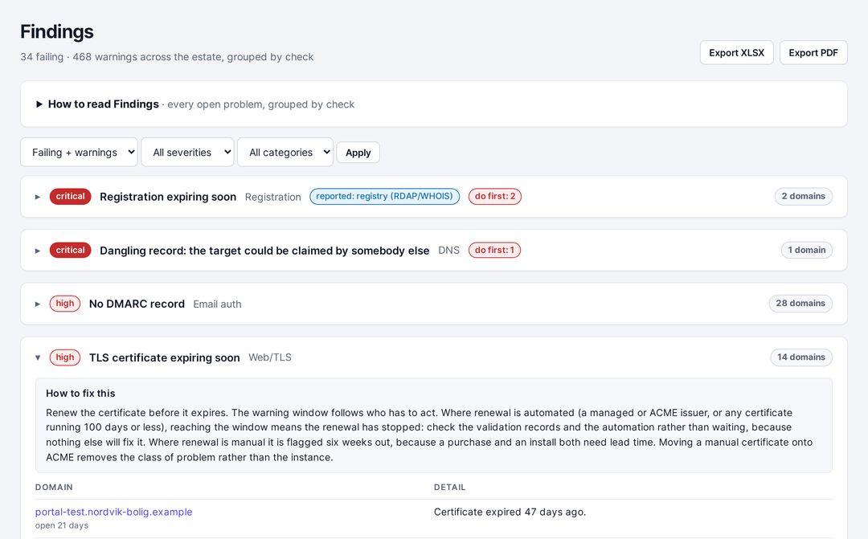Click high badge on No DMARC record
The image size is (868, 539).
65,304
